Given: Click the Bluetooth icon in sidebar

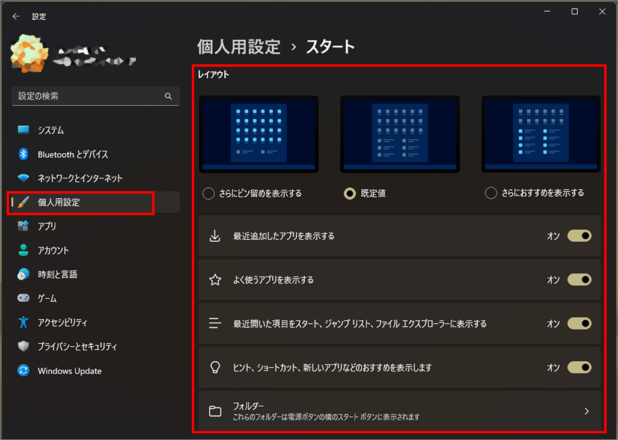Looking at the screenshot, I should 23,154.
